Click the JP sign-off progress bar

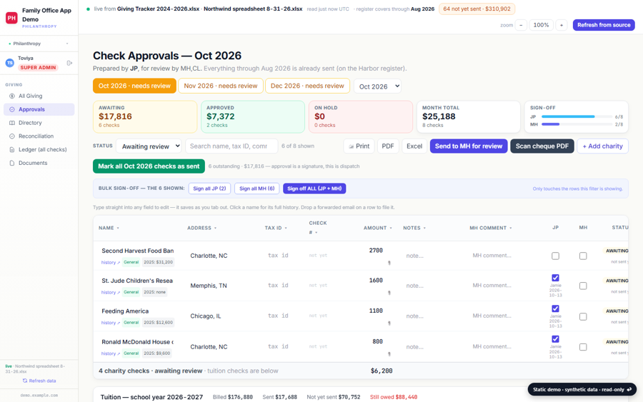pos(577,117)
